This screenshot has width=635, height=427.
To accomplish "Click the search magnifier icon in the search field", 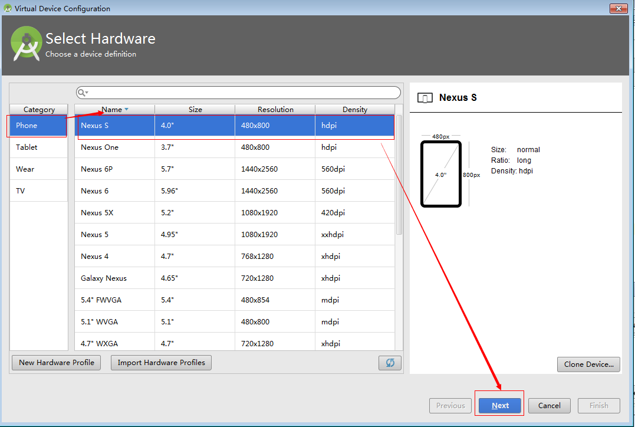I will click(x=82, y=93).
